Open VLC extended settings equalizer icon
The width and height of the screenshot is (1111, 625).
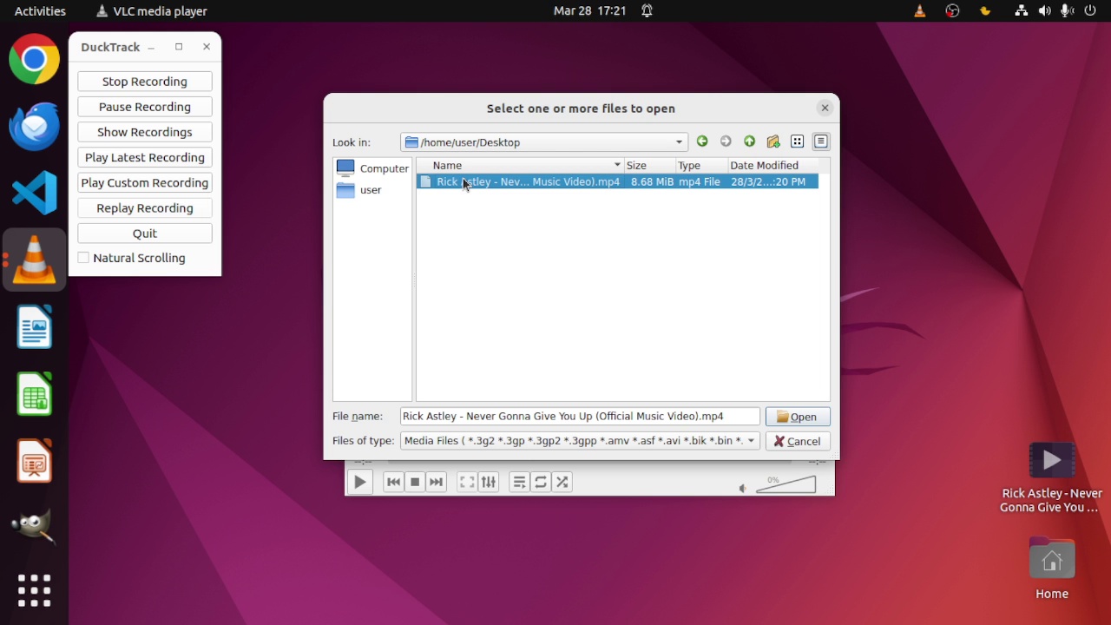point(489,482)
